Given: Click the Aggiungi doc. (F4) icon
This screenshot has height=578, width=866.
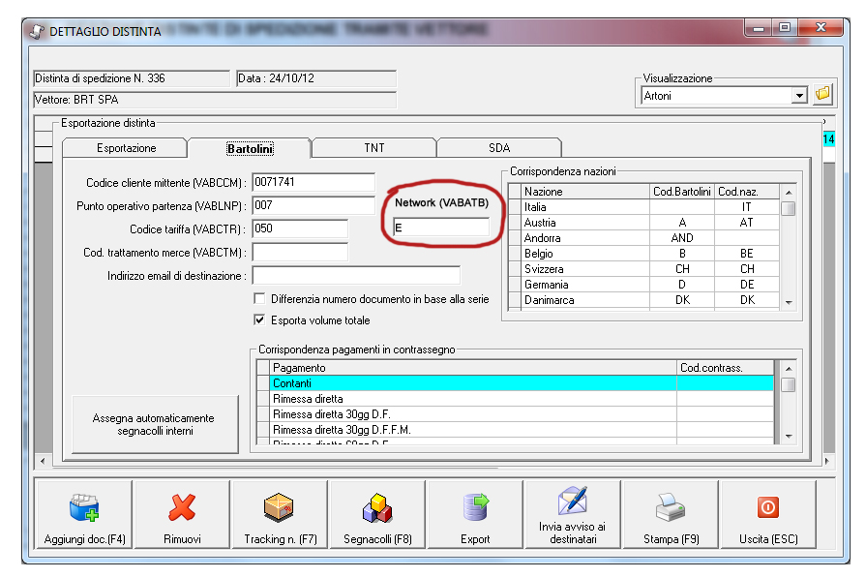Looking at the screenshot, I should [x=84, y=507].
